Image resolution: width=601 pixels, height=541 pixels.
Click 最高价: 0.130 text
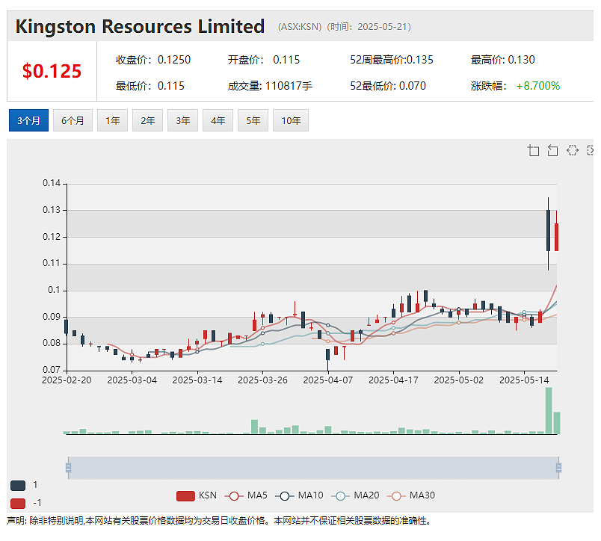click(x=503, y=60)
